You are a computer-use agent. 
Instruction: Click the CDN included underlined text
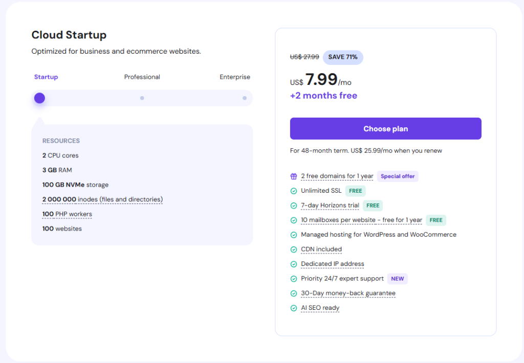pyautogui.click(x=321, y=249)
